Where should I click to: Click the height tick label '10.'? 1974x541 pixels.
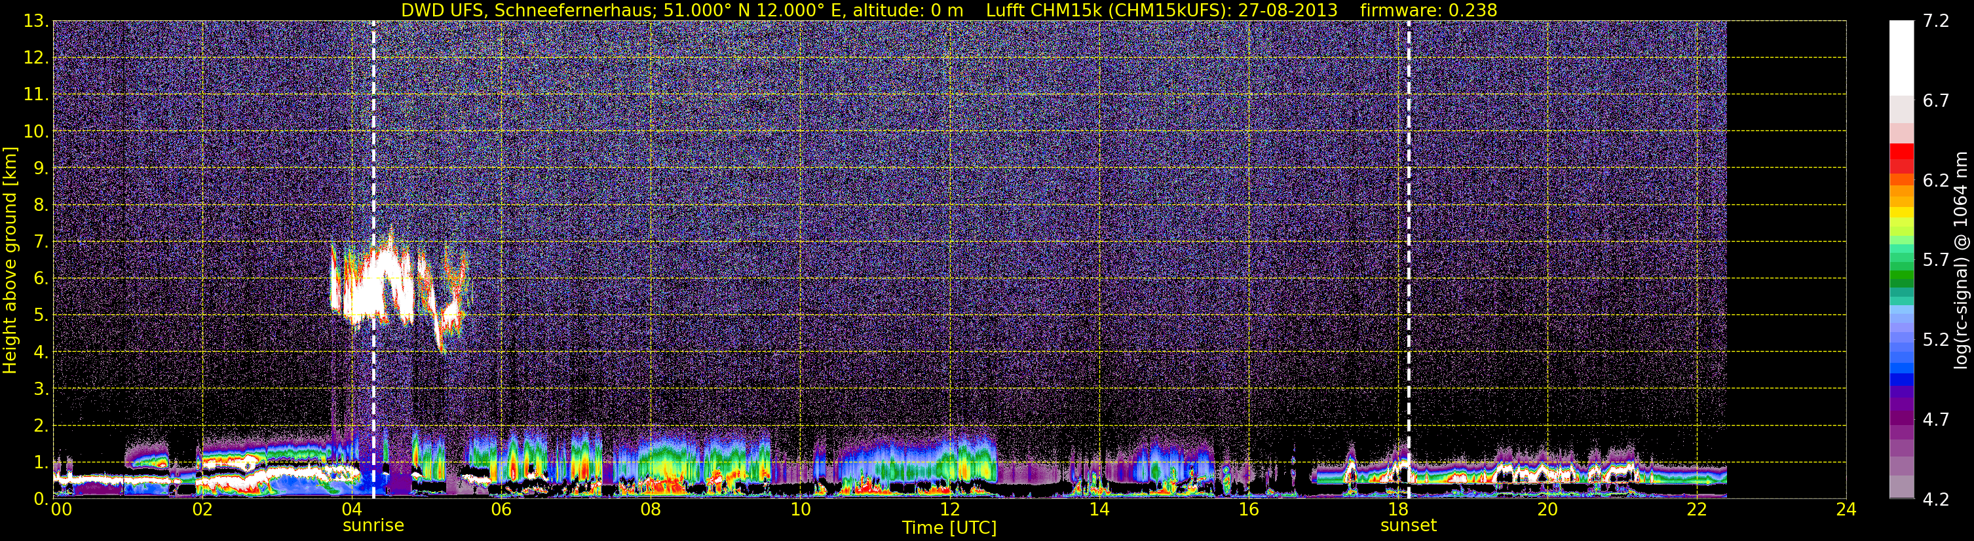click(36, 131)
